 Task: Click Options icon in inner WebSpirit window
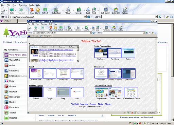(121, 28)
